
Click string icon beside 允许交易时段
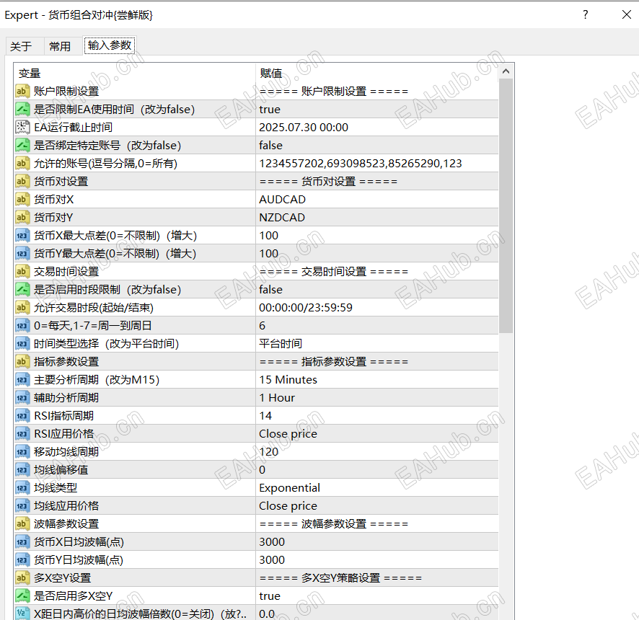point(22,307)
